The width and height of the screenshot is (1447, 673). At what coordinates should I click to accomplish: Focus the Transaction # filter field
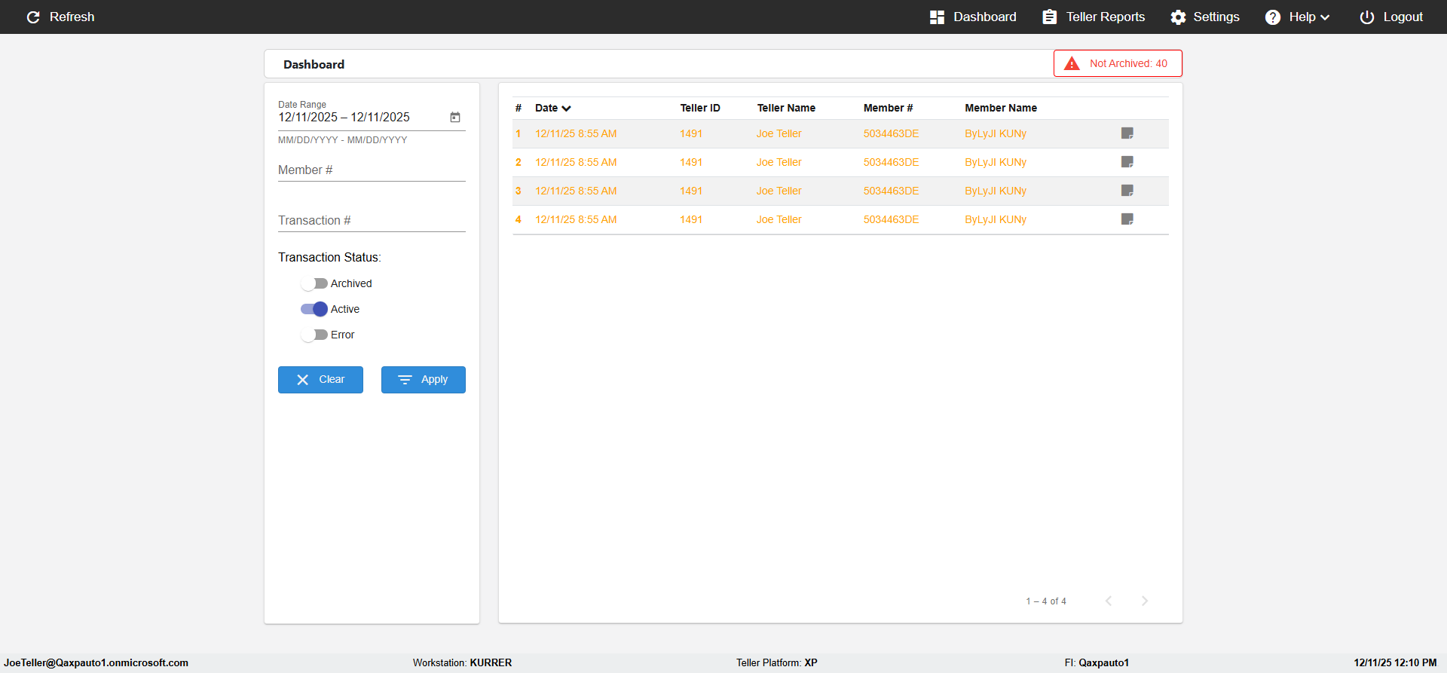(x=372, y=221)
